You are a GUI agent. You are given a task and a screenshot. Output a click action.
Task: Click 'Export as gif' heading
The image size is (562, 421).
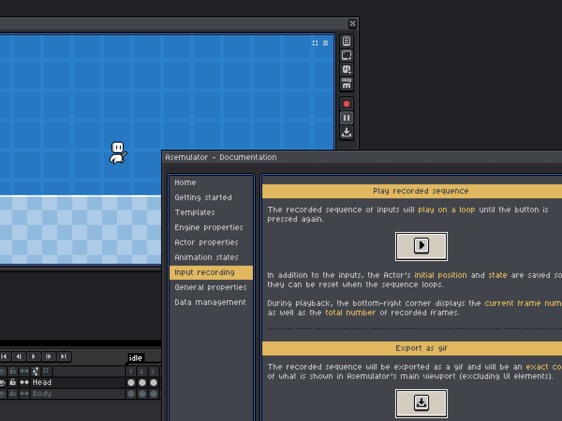click(421, 348)
